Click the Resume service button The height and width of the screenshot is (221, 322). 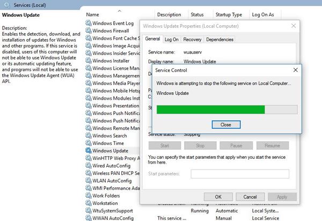click(x=272, y=145)
